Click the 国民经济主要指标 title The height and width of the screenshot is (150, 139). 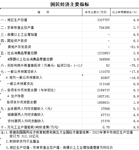pos(70,4)
